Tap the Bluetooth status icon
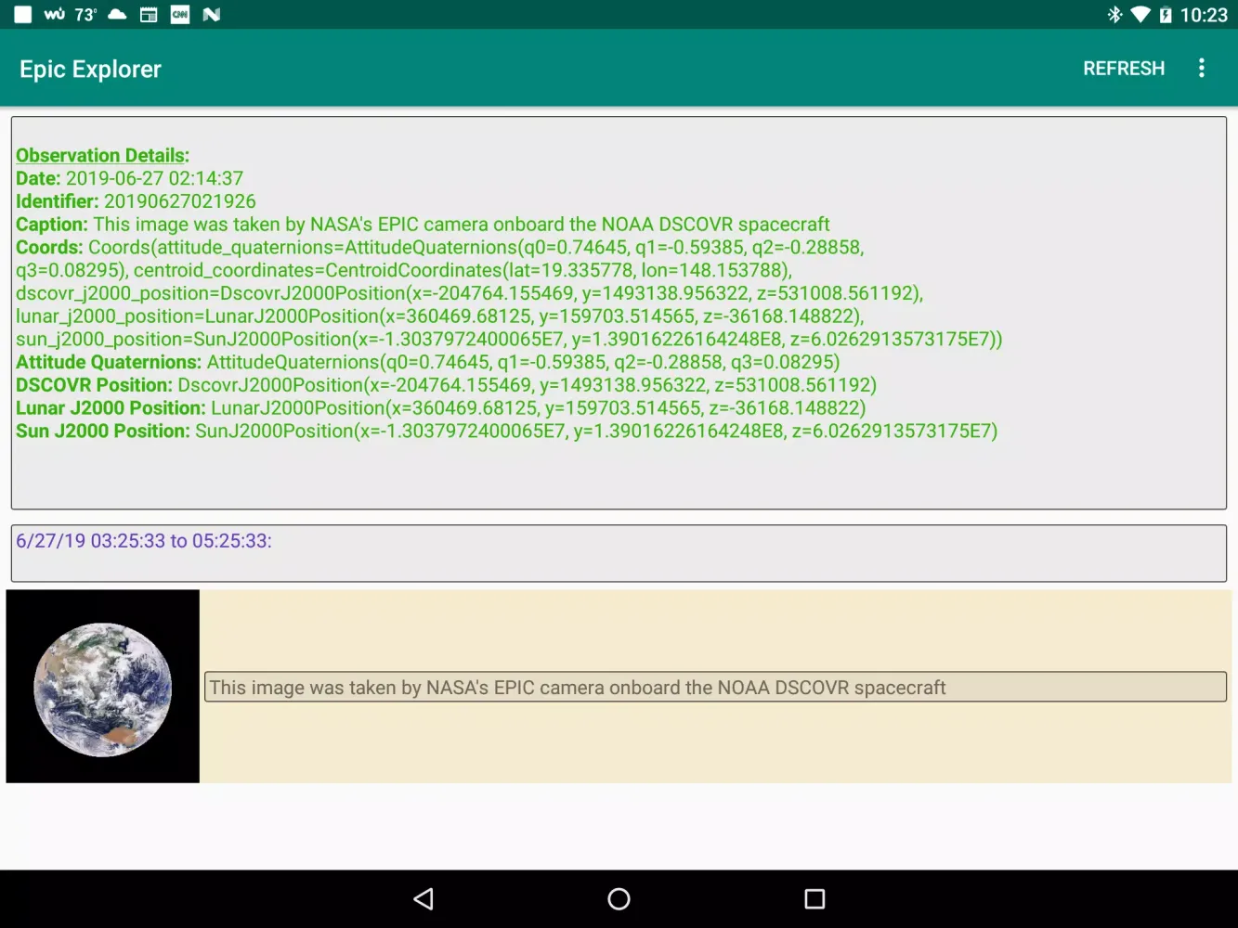 pyautogui.click(x=1114, y=14)
